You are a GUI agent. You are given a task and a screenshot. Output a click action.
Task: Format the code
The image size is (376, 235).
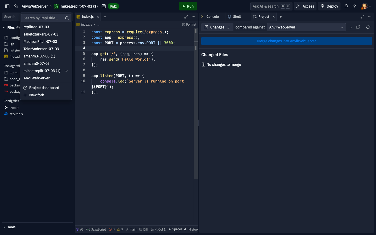click(x=189, y=25)
